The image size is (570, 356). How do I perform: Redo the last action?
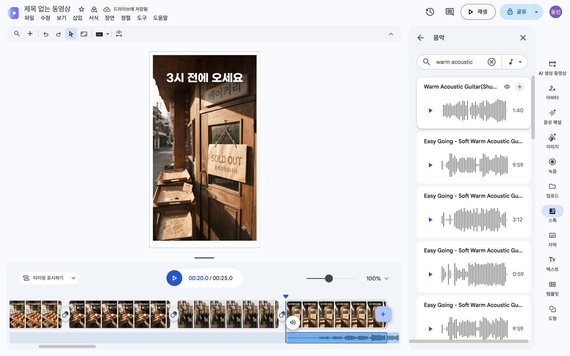click(x=58, y=34)
